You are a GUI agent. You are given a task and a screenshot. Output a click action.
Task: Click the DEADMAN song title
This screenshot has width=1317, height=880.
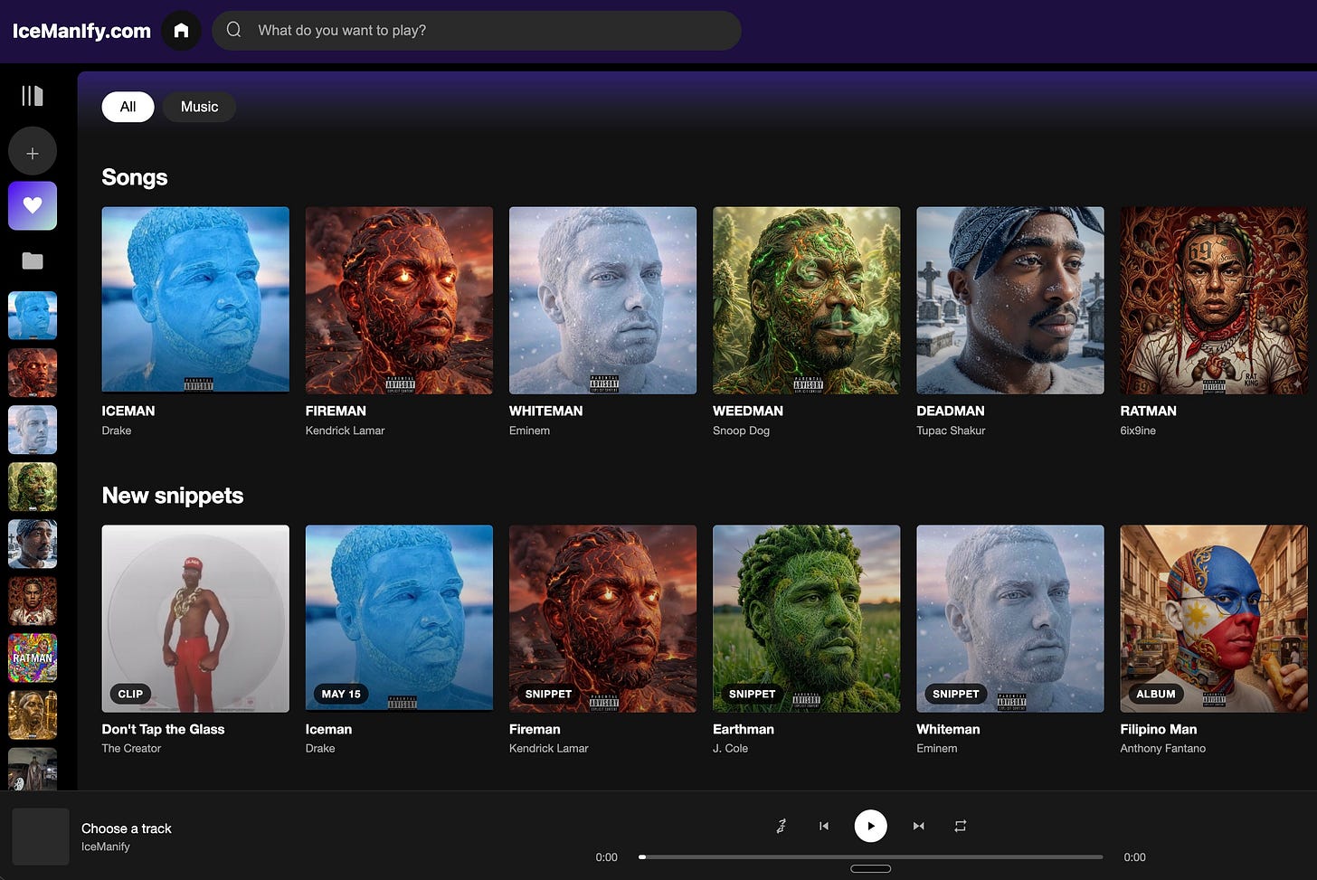950,411
